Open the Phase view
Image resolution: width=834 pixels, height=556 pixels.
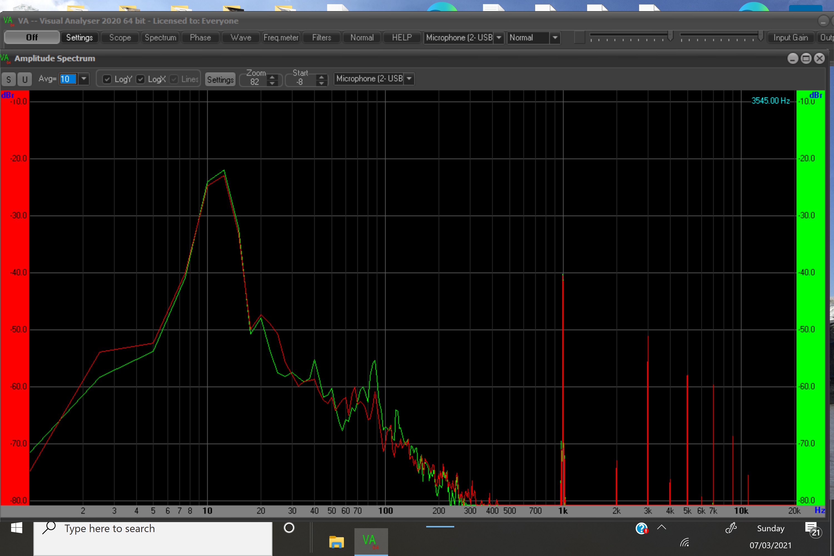(200, 37)
